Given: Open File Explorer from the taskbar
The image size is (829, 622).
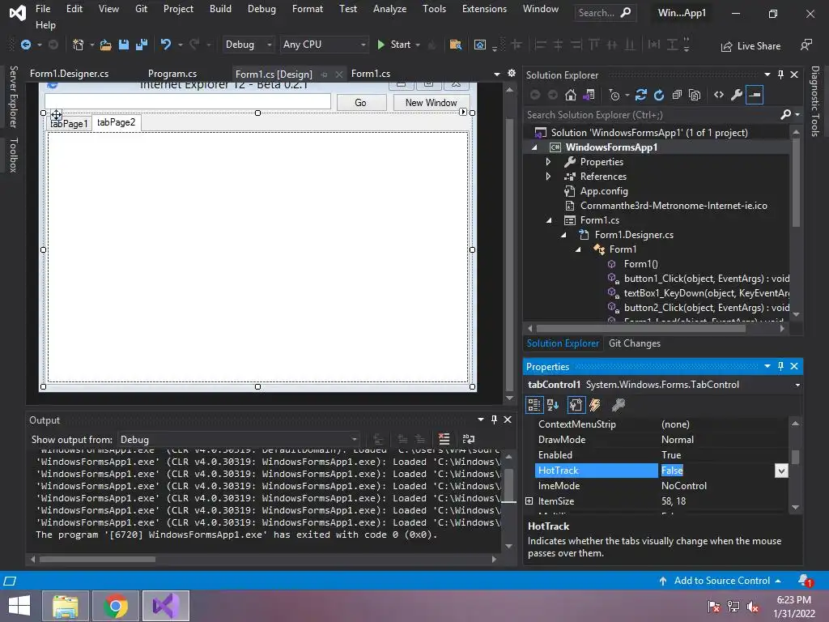Looking at the screenshot, I should click(x=66, y=606).
